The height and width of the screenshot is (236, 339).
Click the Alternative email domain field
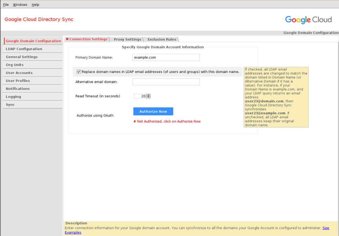pos(166,81)
